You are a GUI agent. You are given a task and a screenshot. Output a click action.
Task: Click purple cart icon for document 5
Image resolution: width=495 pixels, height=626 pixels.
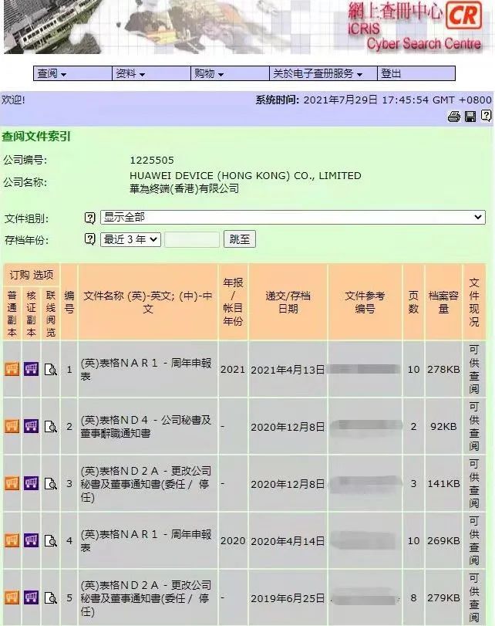pos(31,597)
